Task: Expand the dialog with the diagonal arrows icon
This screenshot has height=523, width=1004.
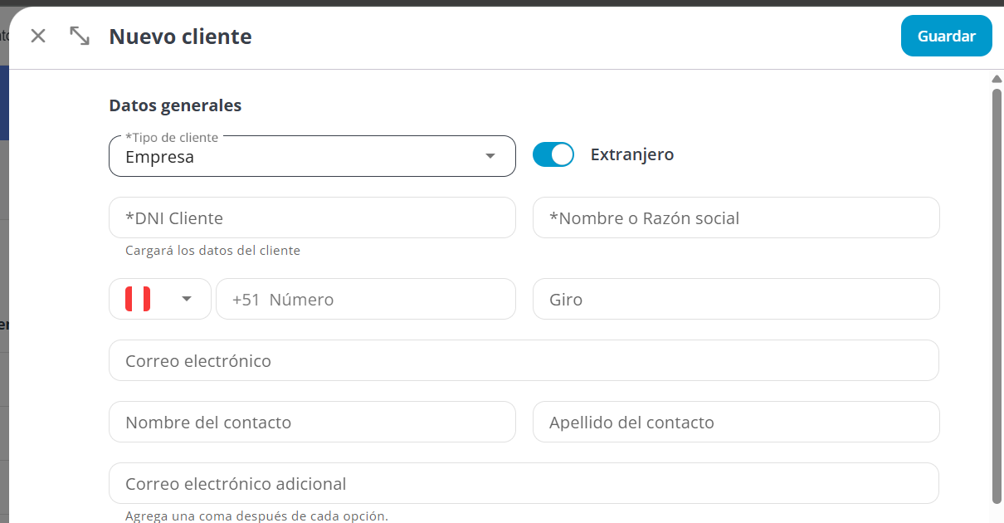Action: (80, 36)
